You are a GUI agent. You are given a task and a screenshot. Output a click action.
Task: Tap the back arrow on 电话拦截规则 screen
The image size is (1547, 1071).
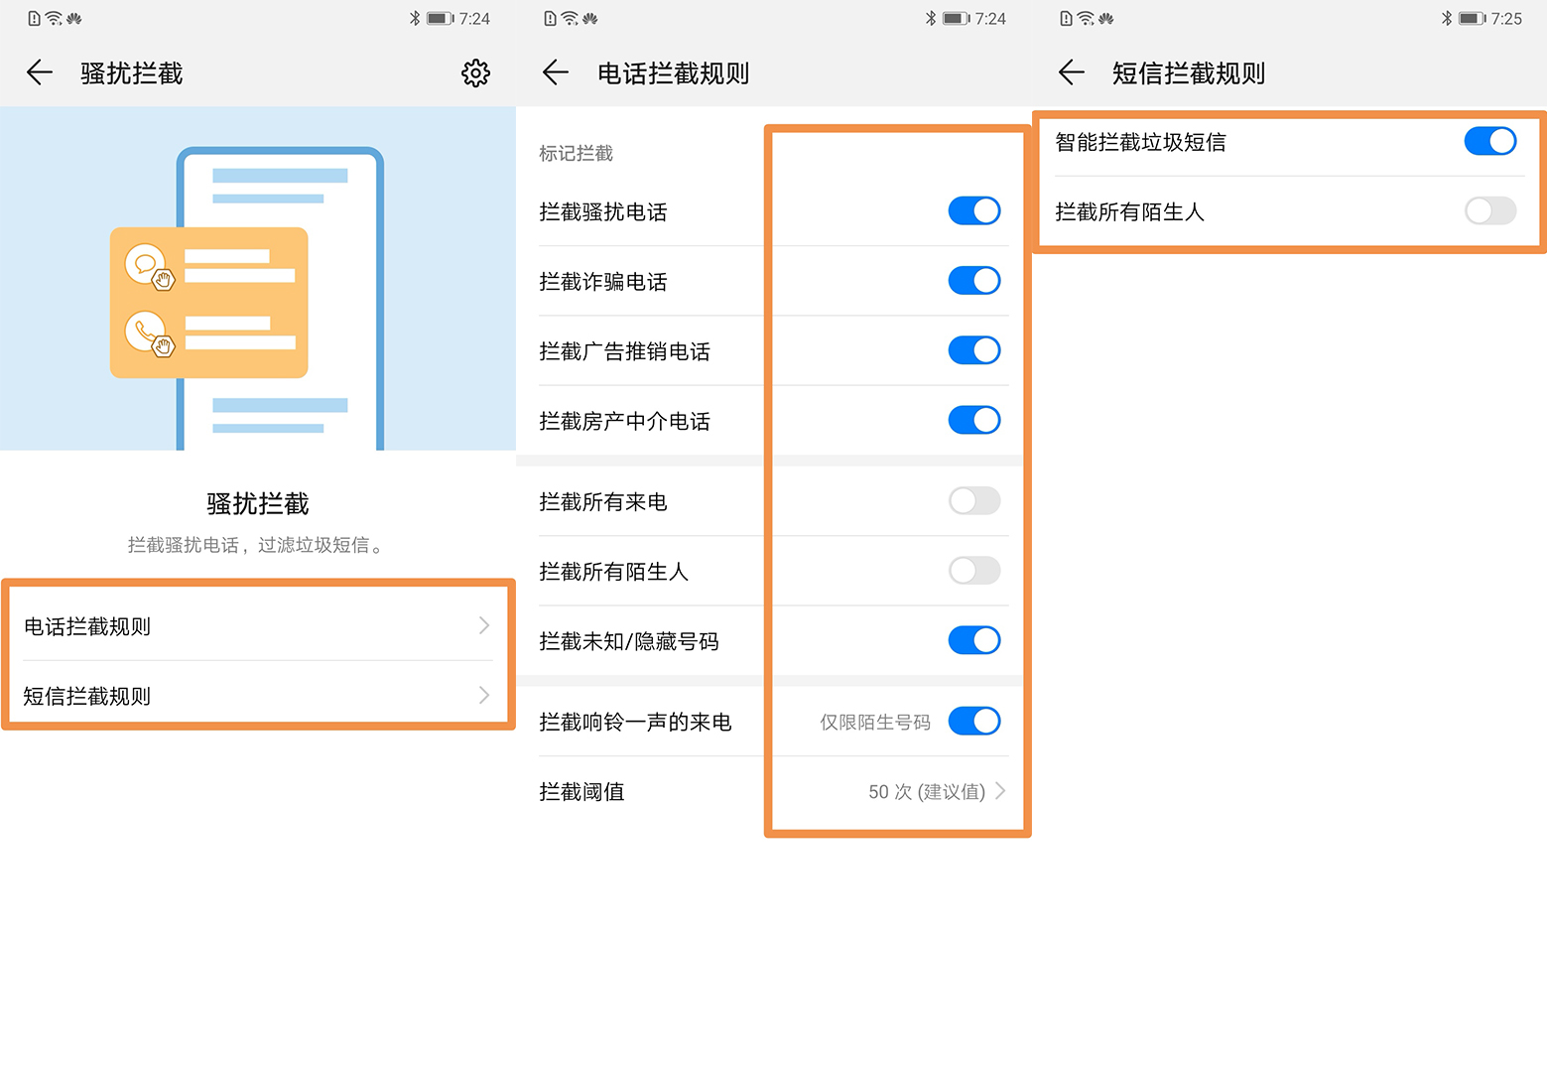click(556, 72)
